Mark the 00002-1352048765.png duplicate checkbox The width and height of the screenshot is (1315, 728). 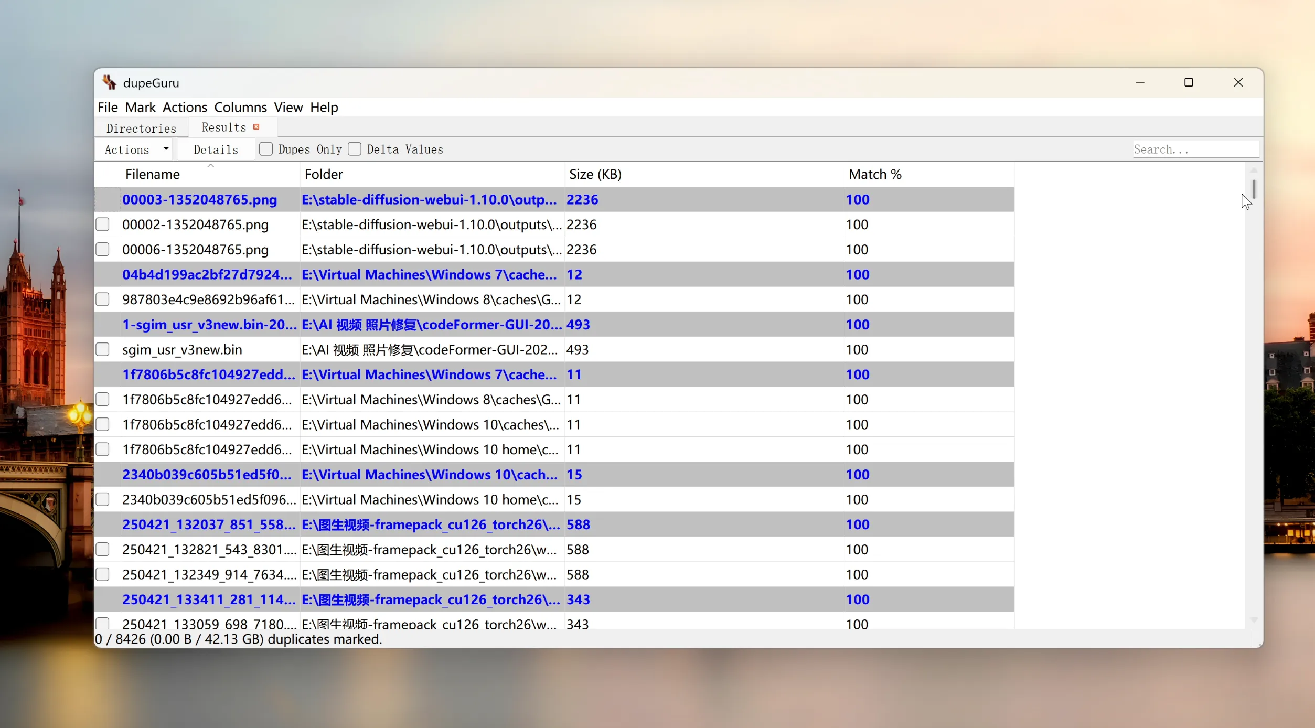coord(103,224)
